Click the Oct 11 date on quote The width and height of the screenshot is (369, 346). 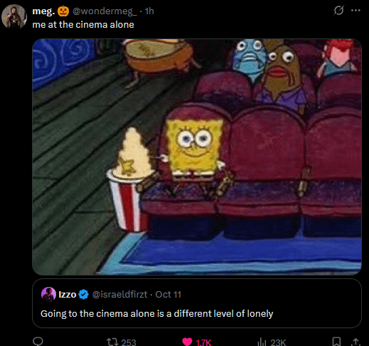168,295
